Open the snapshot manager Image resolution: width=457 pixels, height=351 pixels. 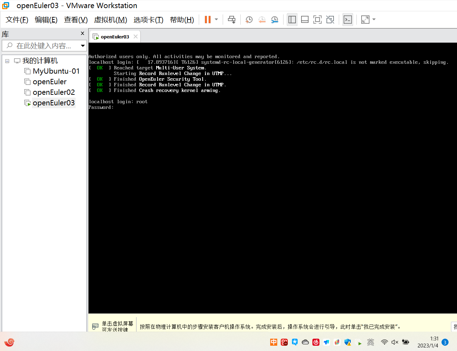[274, 20]
